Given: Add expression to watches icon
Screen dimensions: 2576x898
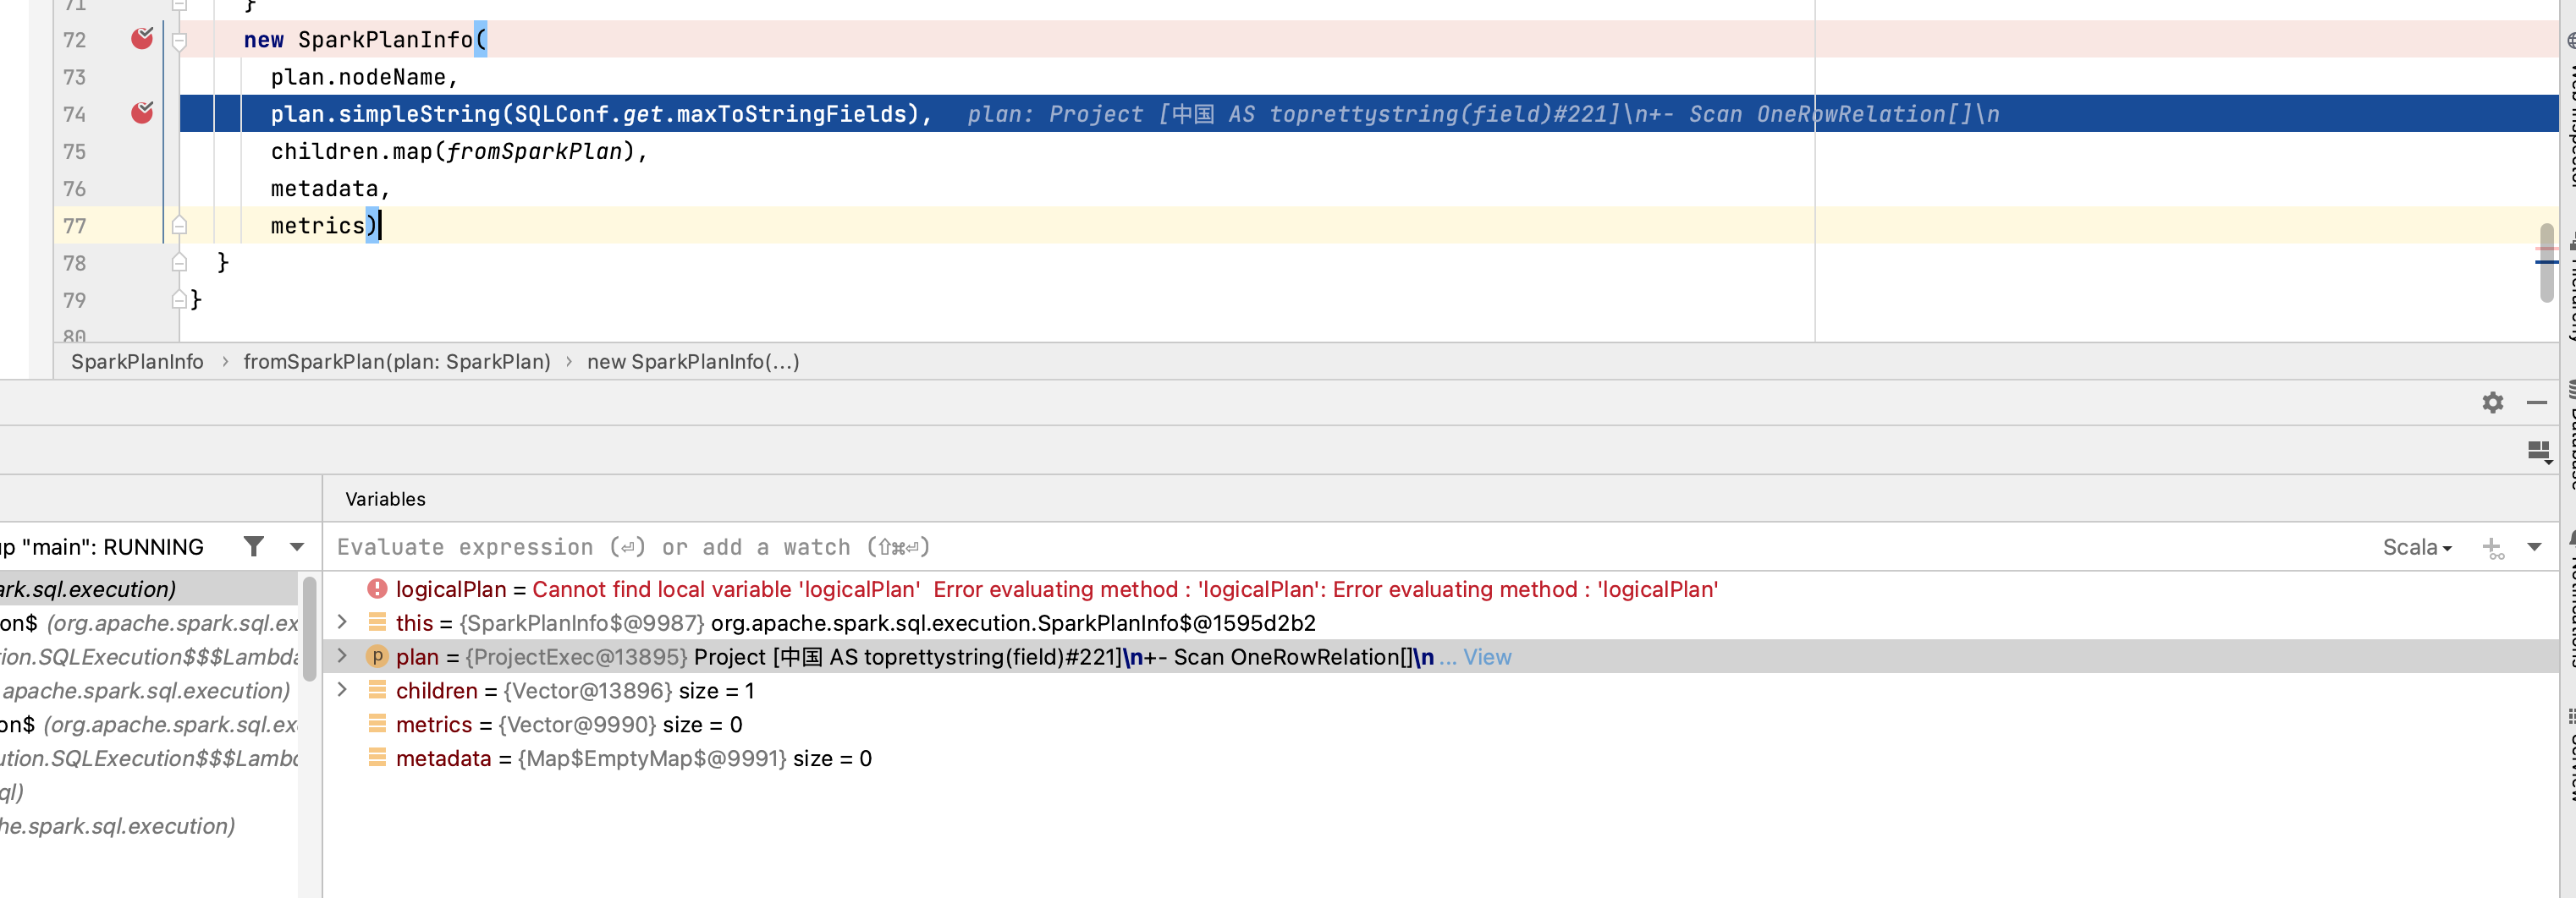Looking at the screenshot, I should pyautogui.click(x=2492, y=547).
